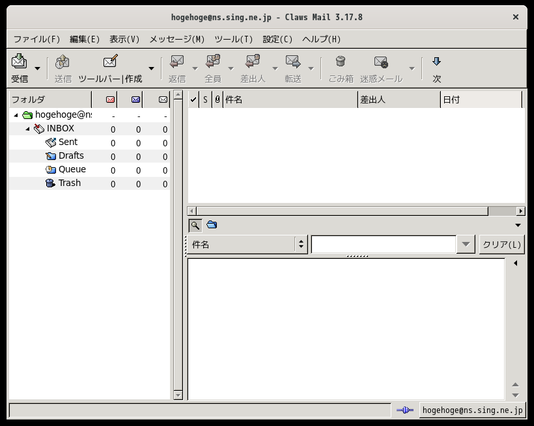The width and height of the screenshot is (534, 426).
Task: Open the 編集(E) menu
Action: coord(85,39)
